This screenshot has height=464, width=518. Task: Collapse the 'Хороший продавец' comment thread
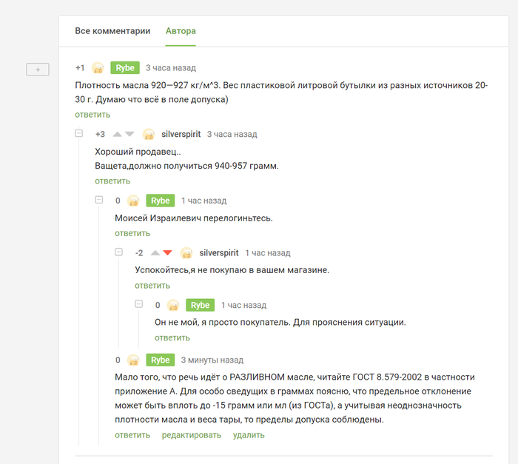click(x=78, y=134)
